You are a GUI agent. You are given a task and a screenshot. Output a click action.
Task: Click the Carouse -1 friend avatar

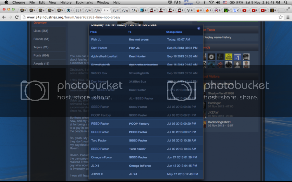[237, 57]
